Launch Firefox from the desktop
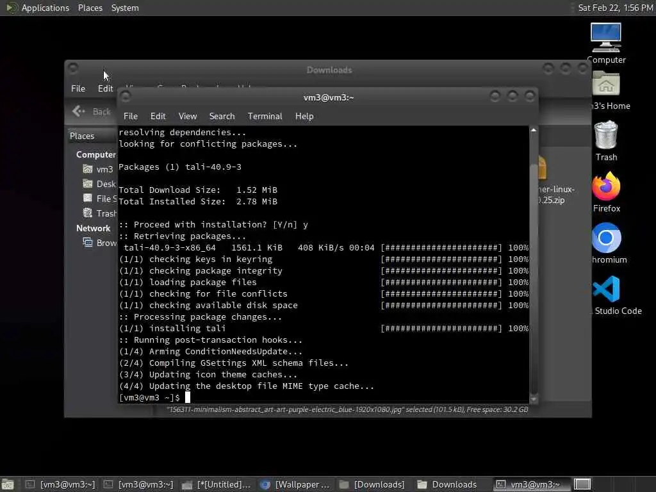 pos(606,192)
